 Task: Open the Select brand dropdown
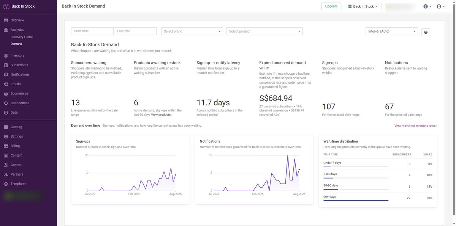click(x=192, y=31)
